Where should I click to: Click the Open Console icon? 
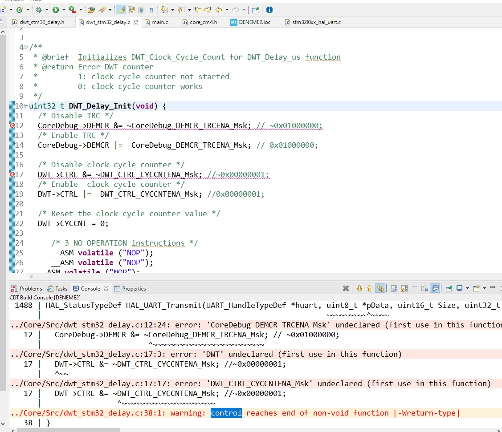coord(477,288)
